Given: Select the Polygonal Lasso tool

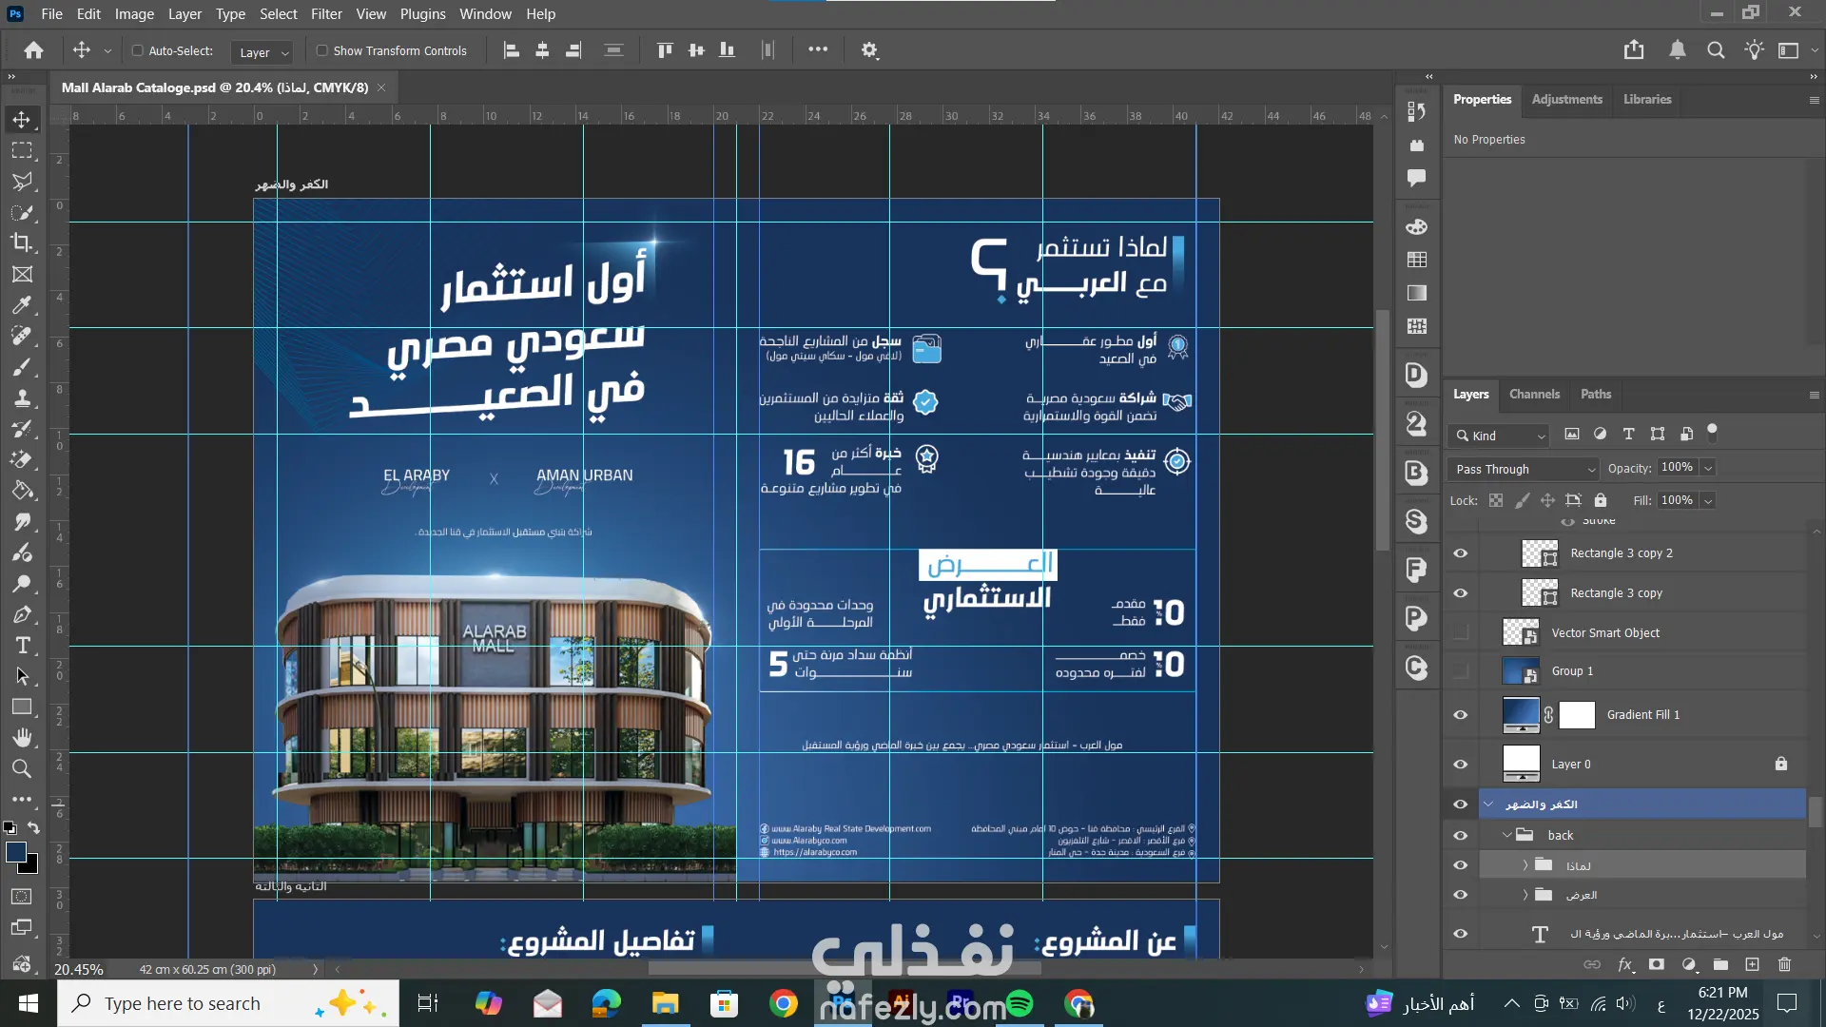Looking at the screenshot, I should pos(22,182).
